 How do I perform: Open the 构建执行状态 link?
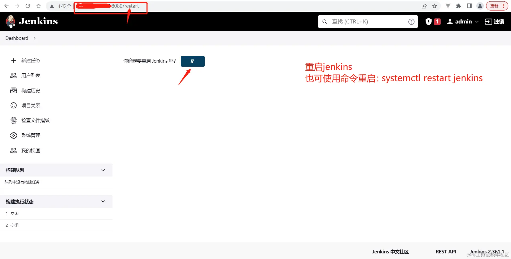[20, 201]
